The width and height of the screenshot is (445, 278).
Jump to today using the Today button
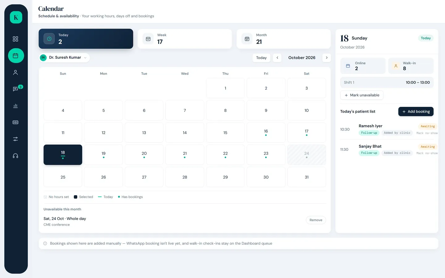coord(261,58)
